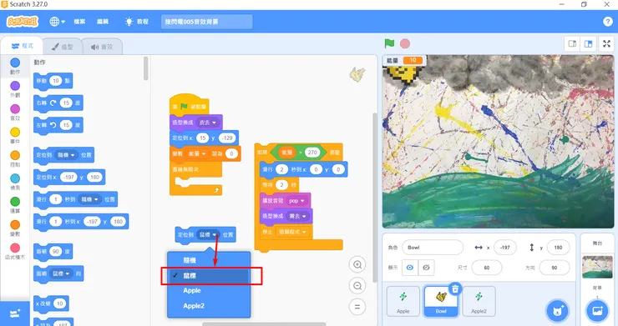Open 皮去 costume dropdown in script
This screenshot has height=326, width=618.
point(207,123)
